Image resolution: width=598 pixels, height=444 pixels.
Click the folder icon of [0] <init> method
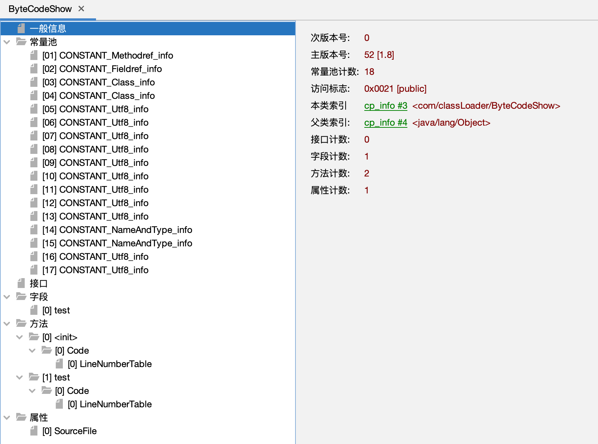34,337
